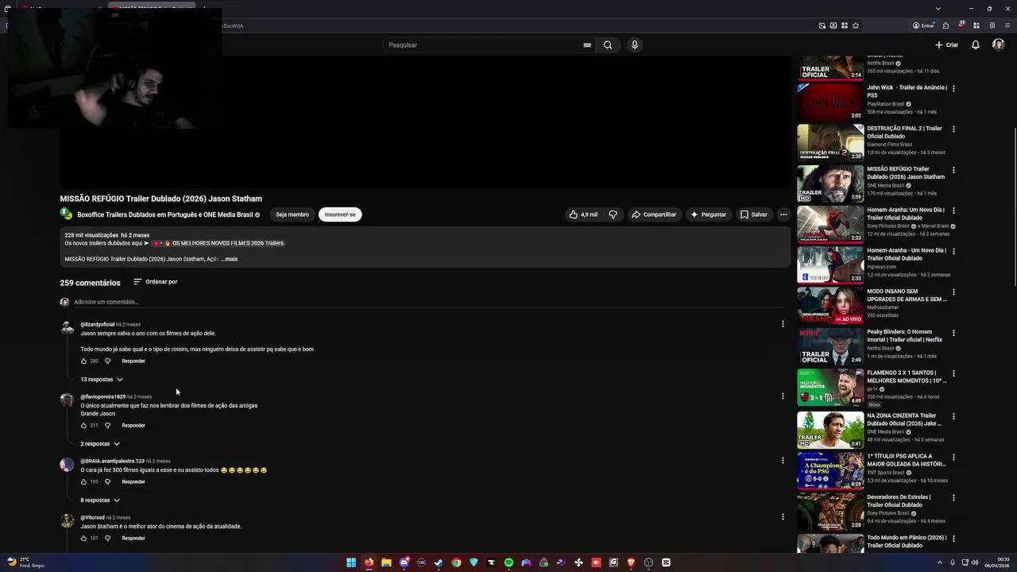This screenshot has width=1017, height=572.
Task: Open OBS Studio from the taskbar
Action: tap(648, 562)
